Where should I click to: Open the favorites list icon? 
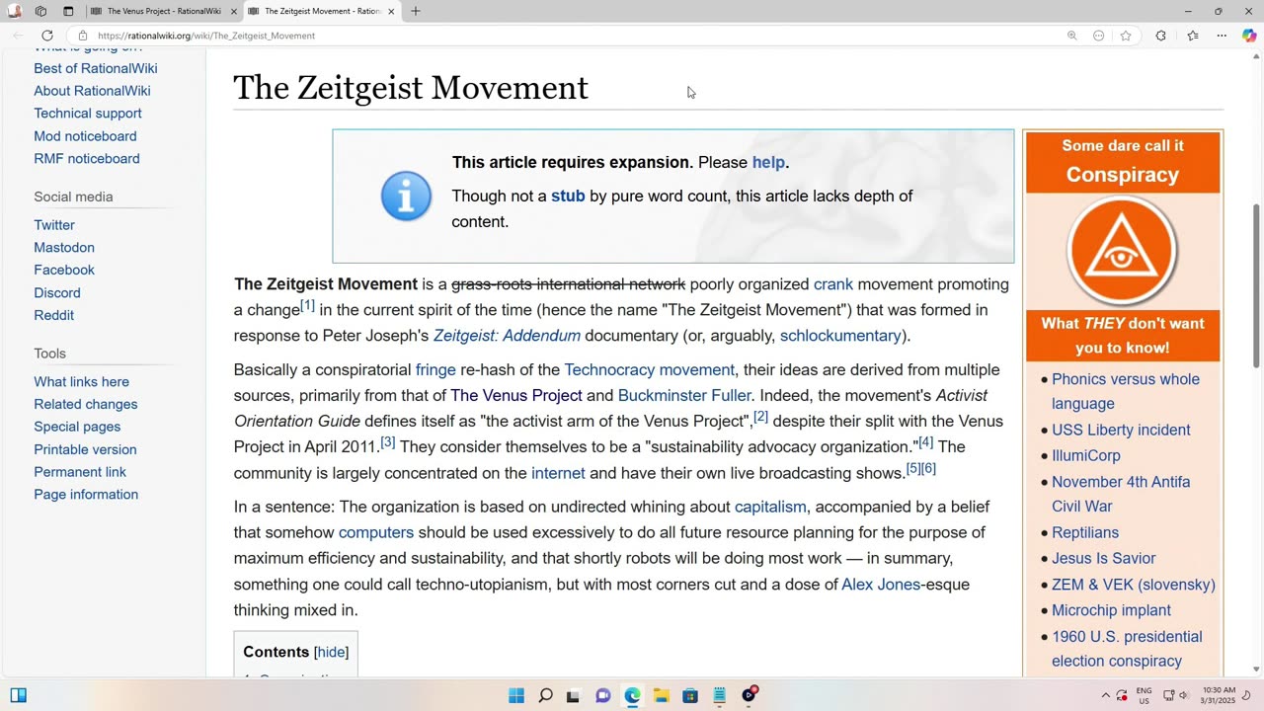[1192, 36]
